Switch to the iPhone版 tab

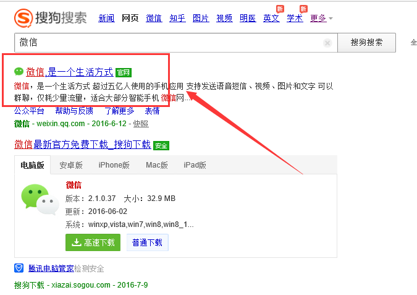pyautogui.click(x=114, y=165)
